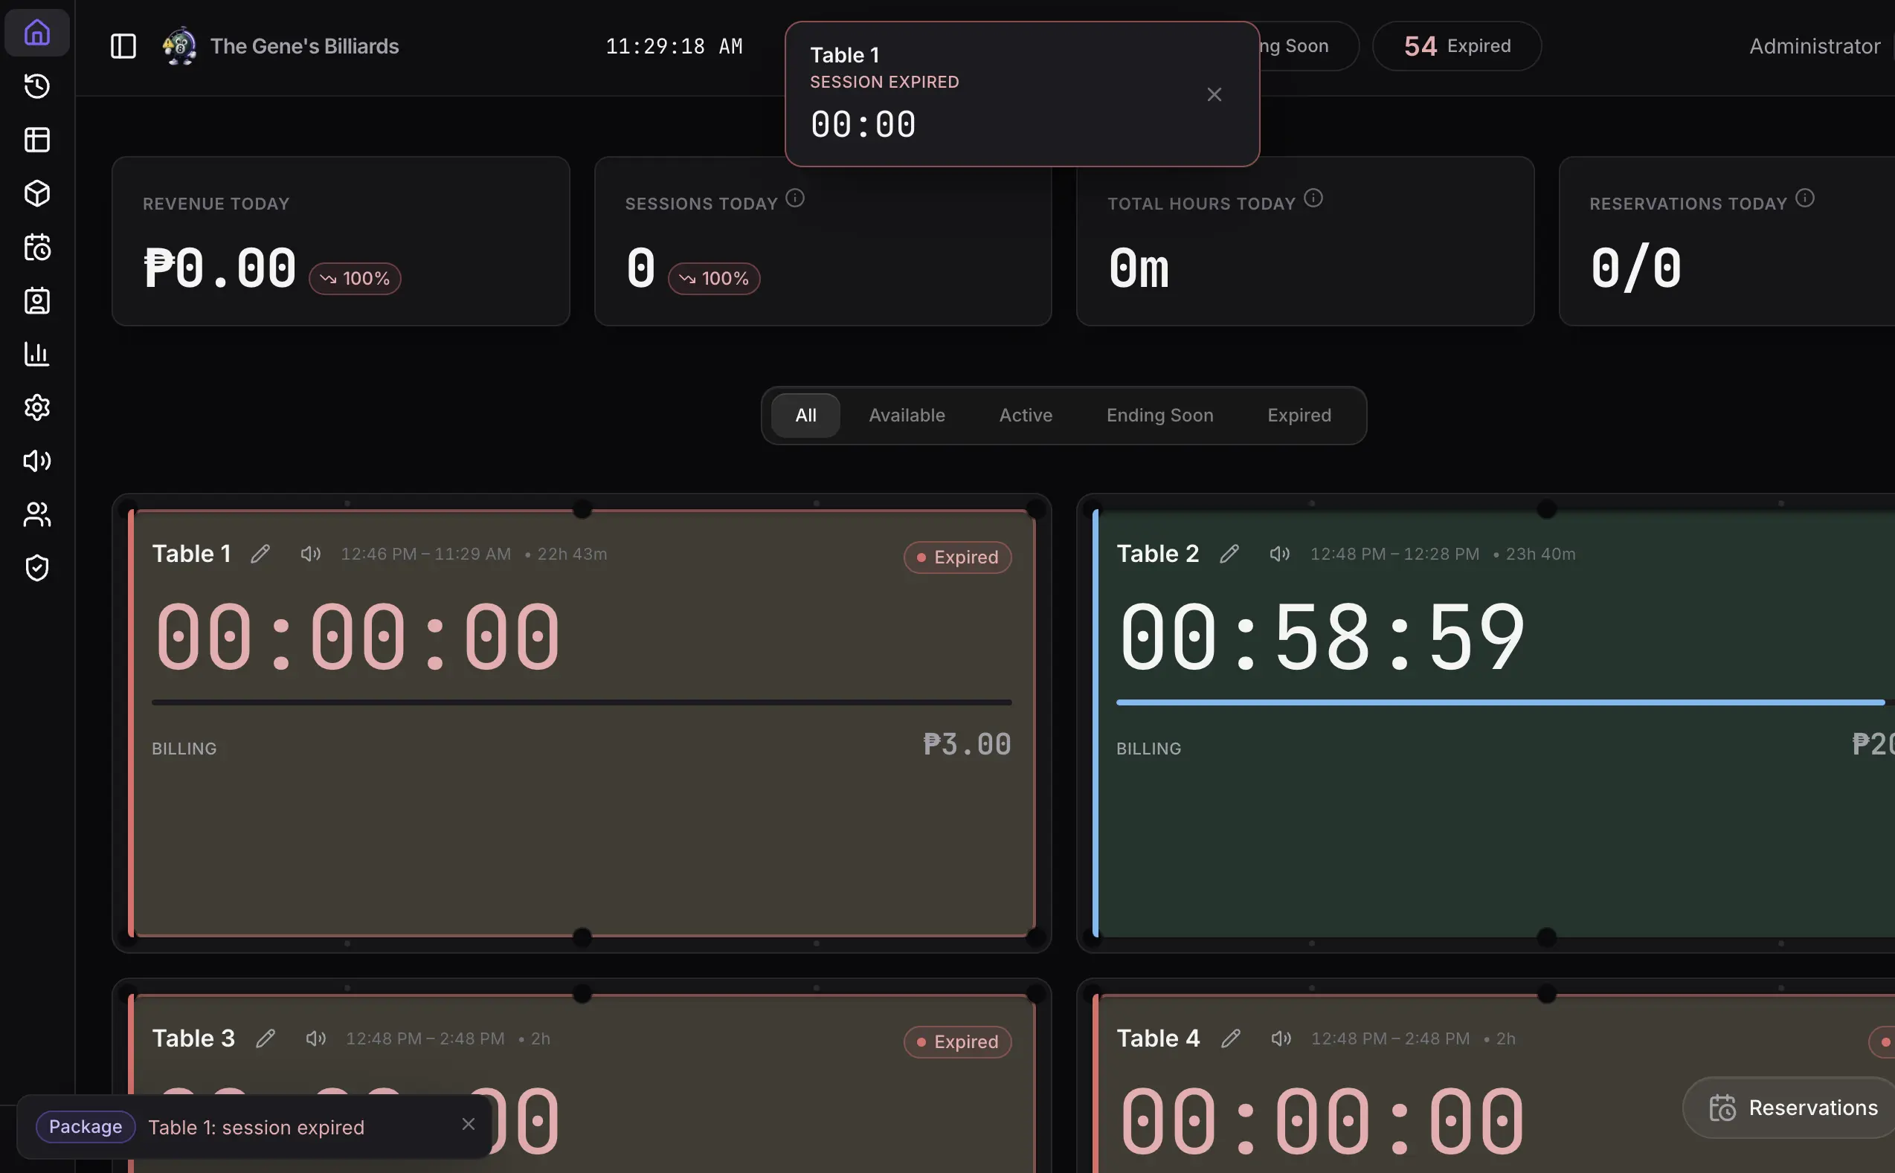The image size is (1895, 1173).
Task: Show info for Sessions Today
Action: click(794, 198)
